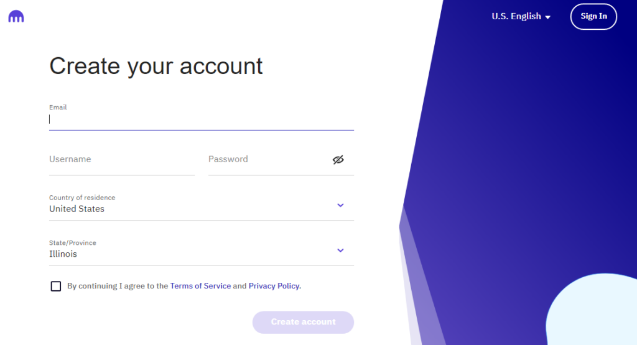Click the Kraken logo icon
Screen dimensions: 637x345
[x=16, y=17]
